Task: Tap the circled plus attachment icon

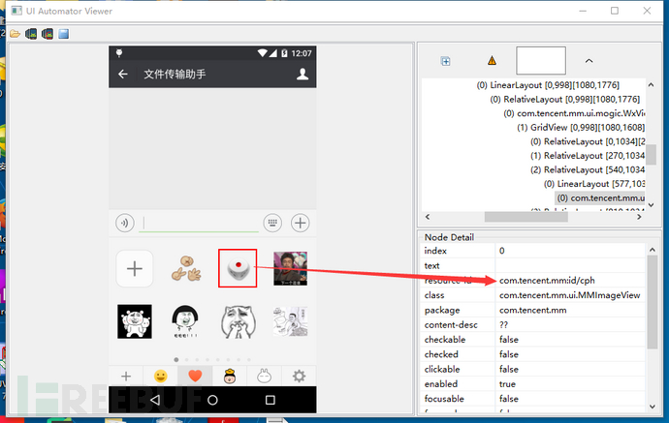Action: [x=300, y=223]
